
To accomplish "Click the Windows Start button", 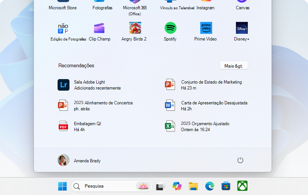I will (x=62, y=186).
